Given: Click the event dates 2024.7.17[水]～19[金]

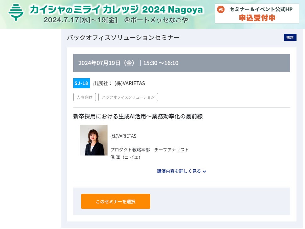Looking at the screenshot, I should (x=80, y=20).
